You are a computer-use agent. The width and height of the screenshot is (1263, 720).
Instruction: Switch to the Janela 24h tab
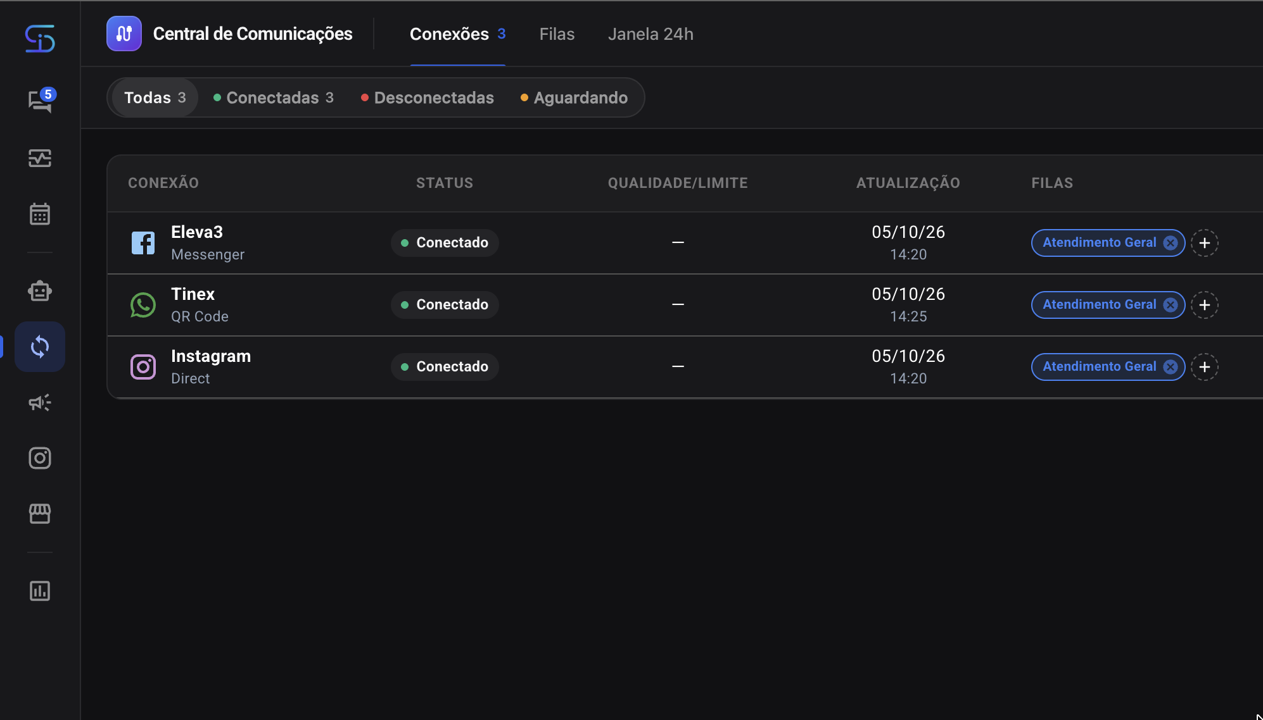coord(651,34)
